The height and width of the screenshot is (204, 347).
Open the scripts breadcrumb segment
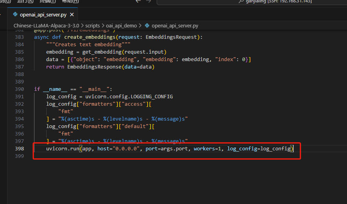tap(92, 26)
